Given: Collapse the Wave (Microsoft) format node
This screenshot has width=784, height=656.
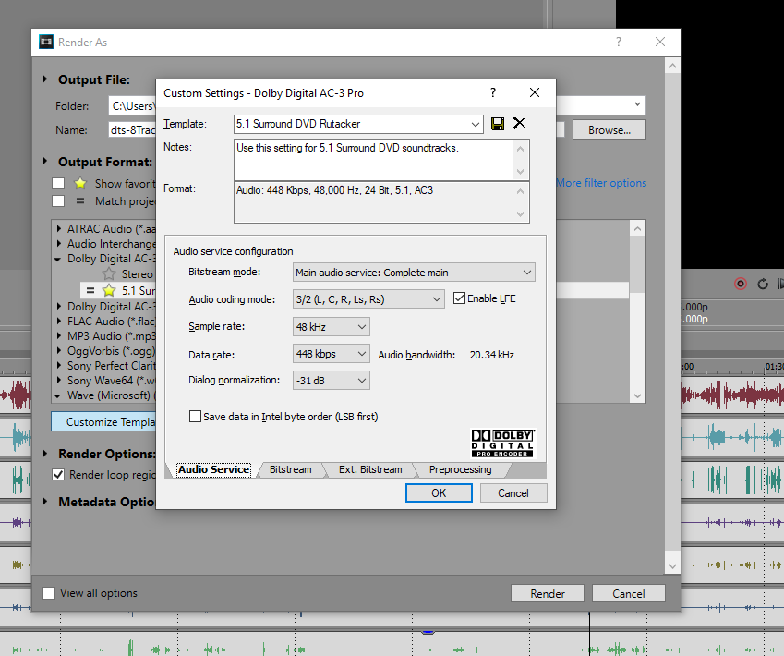Looking at the screenshot, I should [x=58, y=395].
